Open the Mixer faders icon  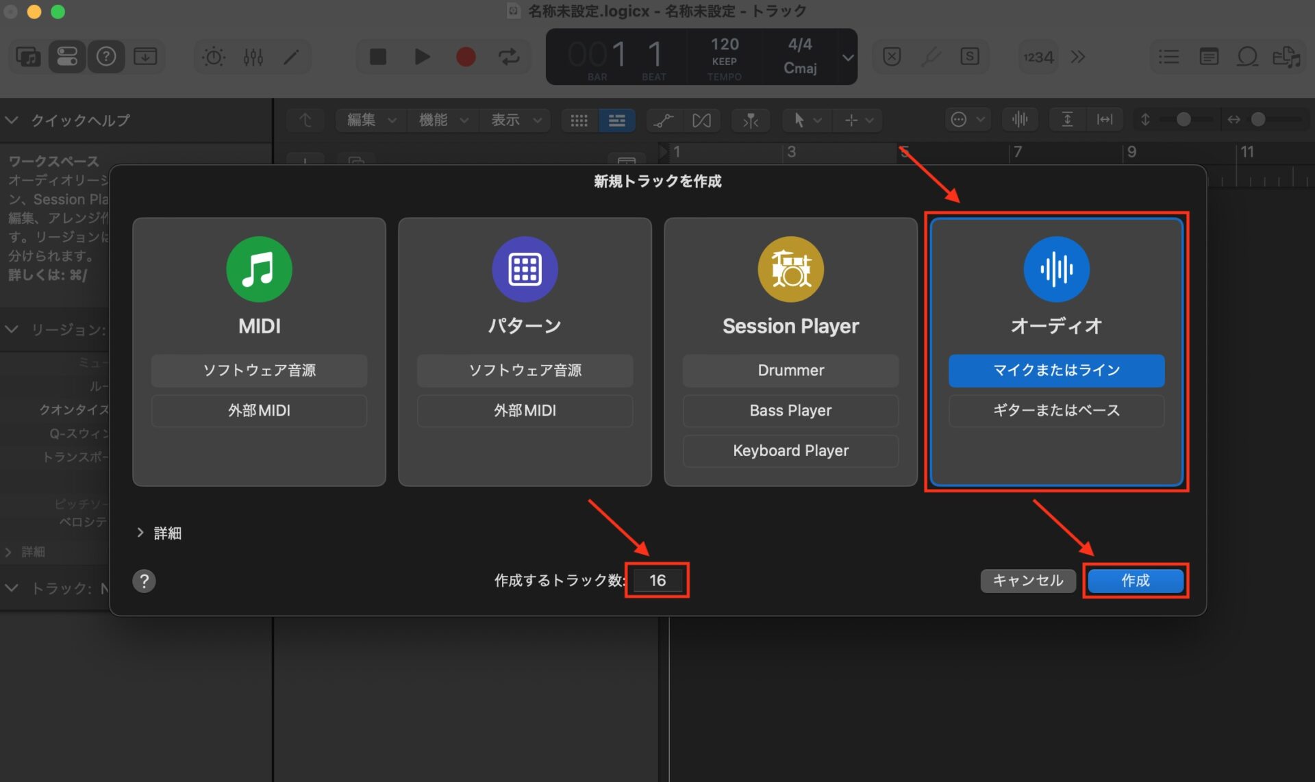pos(253,57)
